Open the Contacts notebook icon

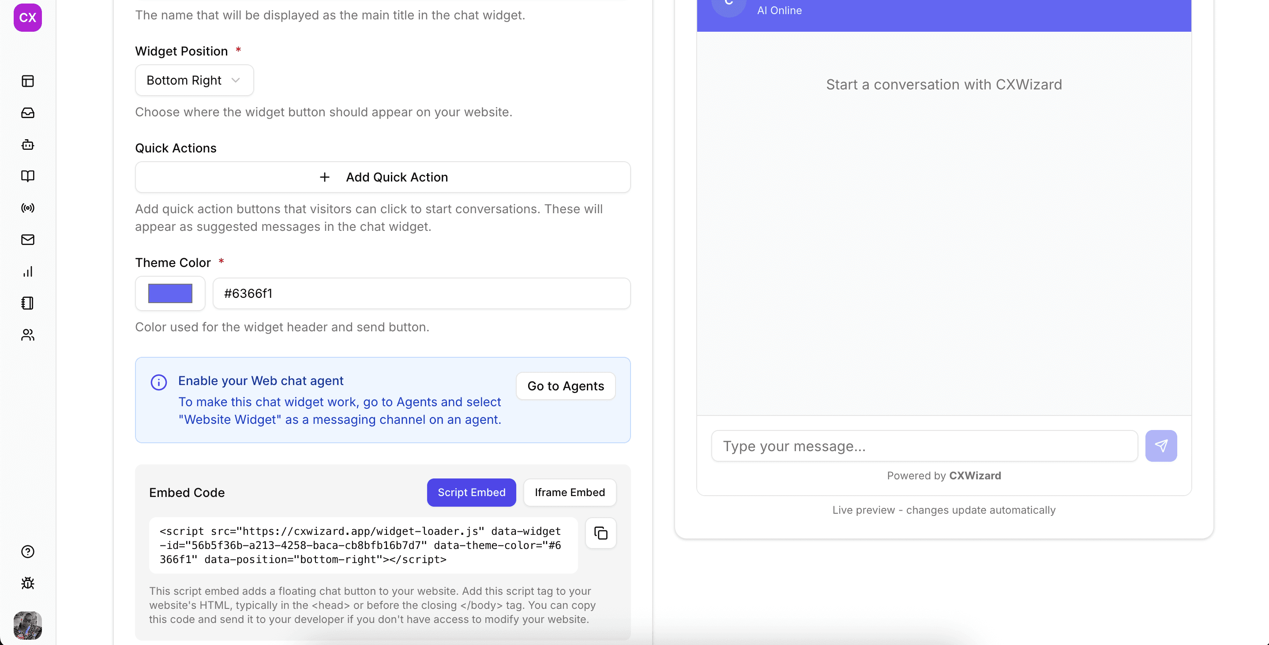[28, 304]
